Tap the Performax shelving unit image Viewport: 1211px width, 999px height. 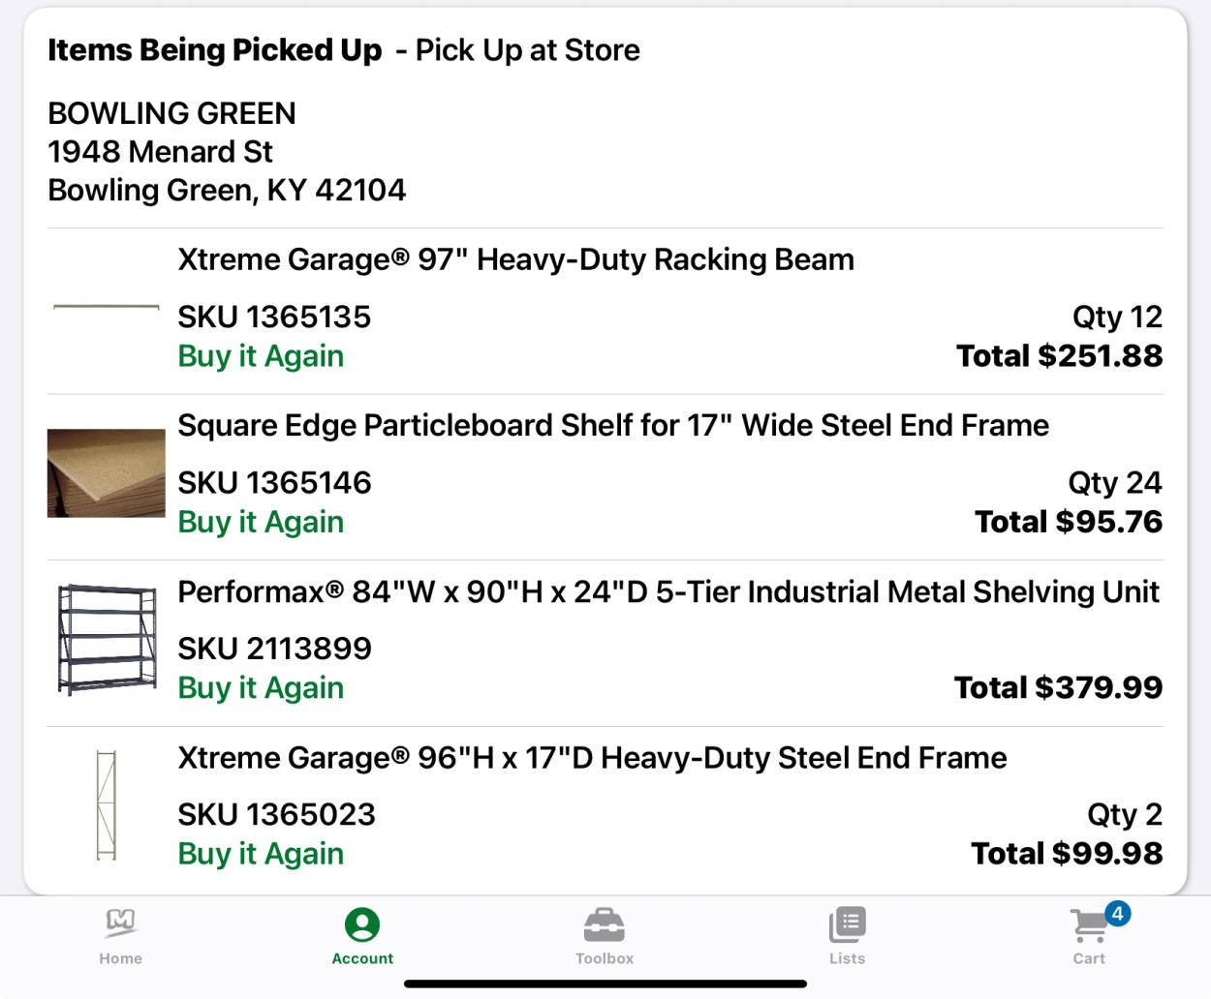tap(107, 639)
